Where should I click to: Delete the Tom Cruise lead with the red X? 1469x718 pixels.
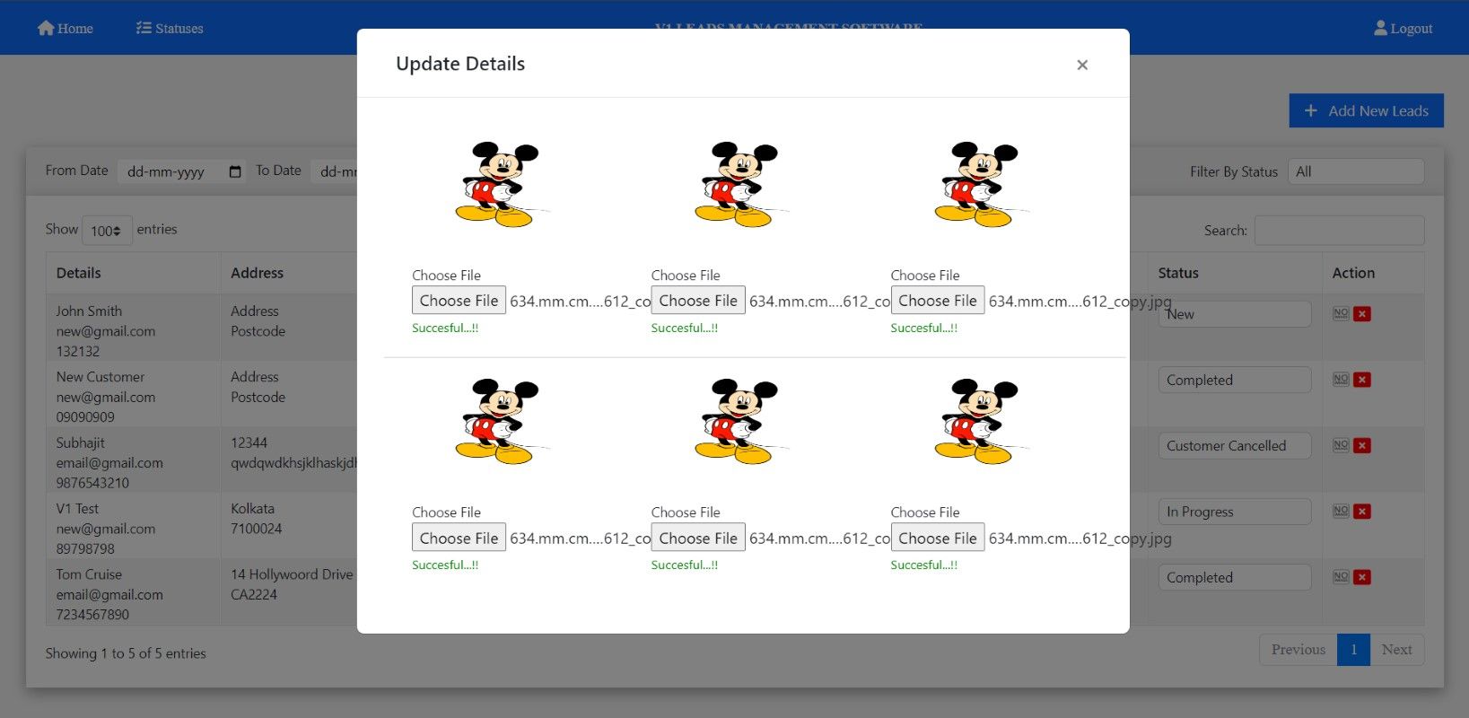1362,577
